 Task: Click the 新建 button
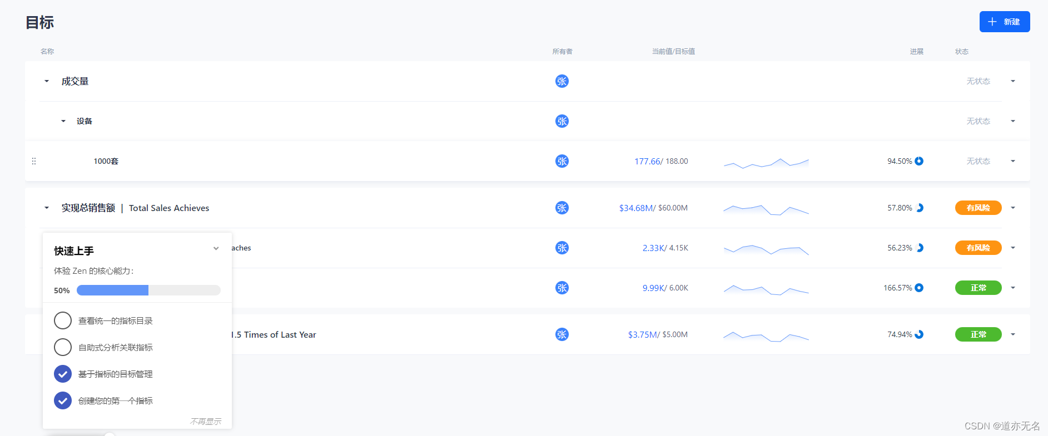pos(1004,22)
